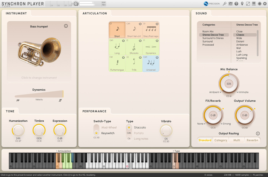Click the Output Volume knob
This screenshot has height=177, width=268.
click(x=245, y=115)
